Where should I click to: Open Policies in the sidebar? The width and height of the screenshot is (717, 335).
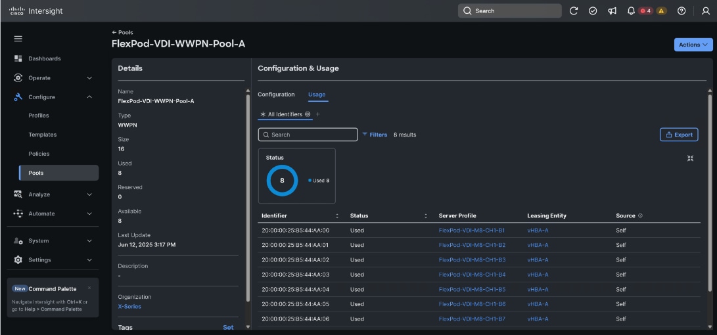[39, 154]
